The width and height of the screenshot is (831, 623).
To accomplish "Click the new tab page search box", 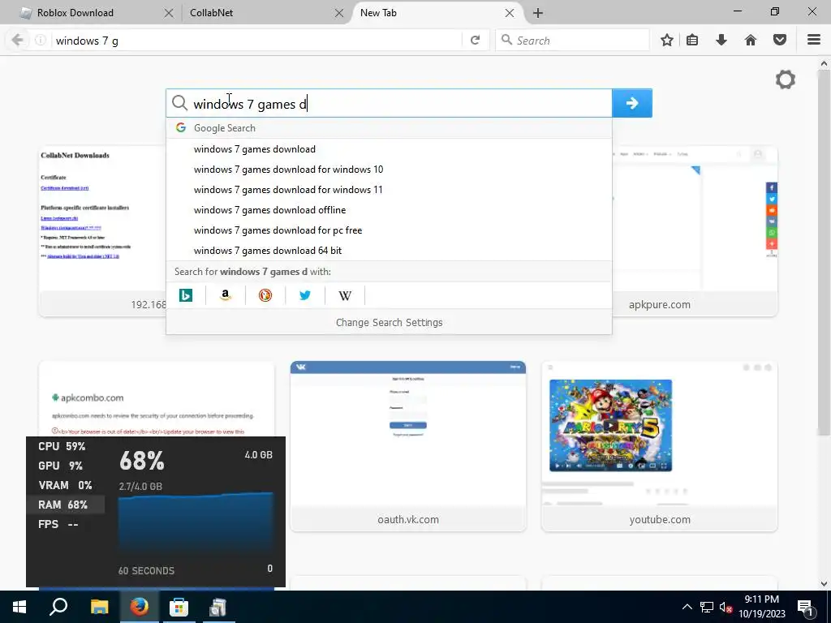I will tap(389, 103).
